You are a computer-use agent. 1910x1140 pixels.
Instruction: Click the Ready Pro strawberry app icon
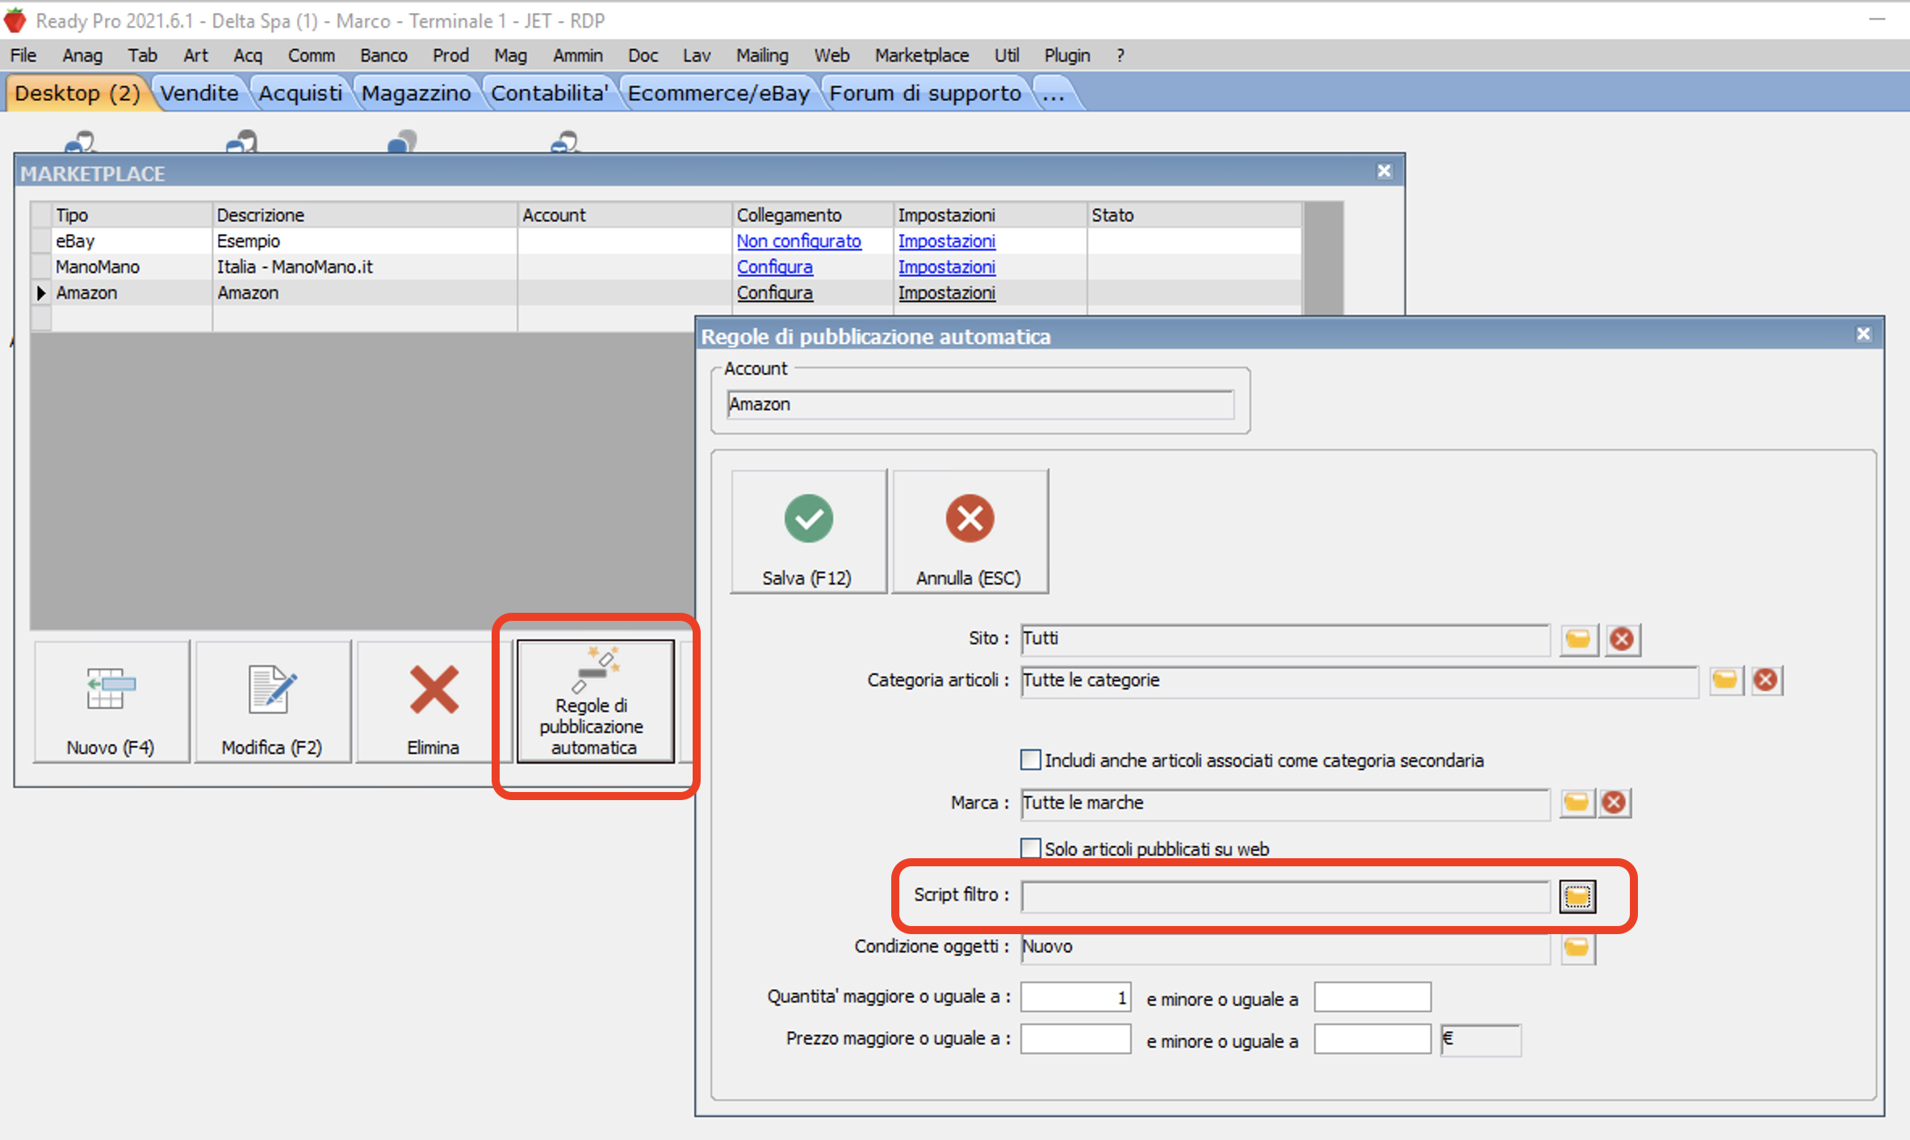pyautogui.click(x=15, y=20)
